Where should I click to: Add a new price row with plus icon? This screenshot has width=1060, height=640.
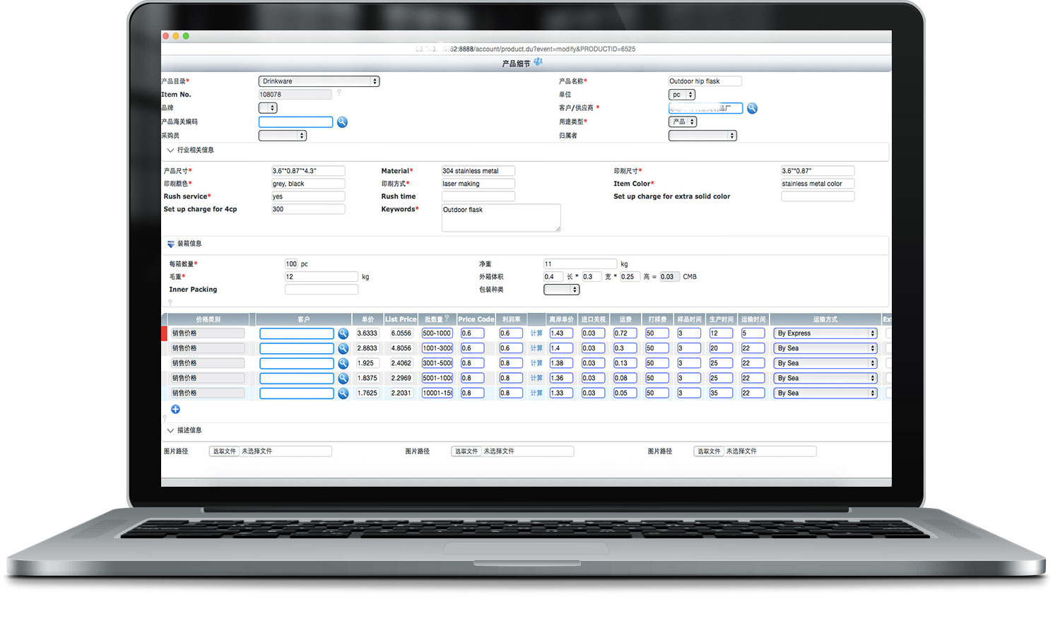[175, 410]
